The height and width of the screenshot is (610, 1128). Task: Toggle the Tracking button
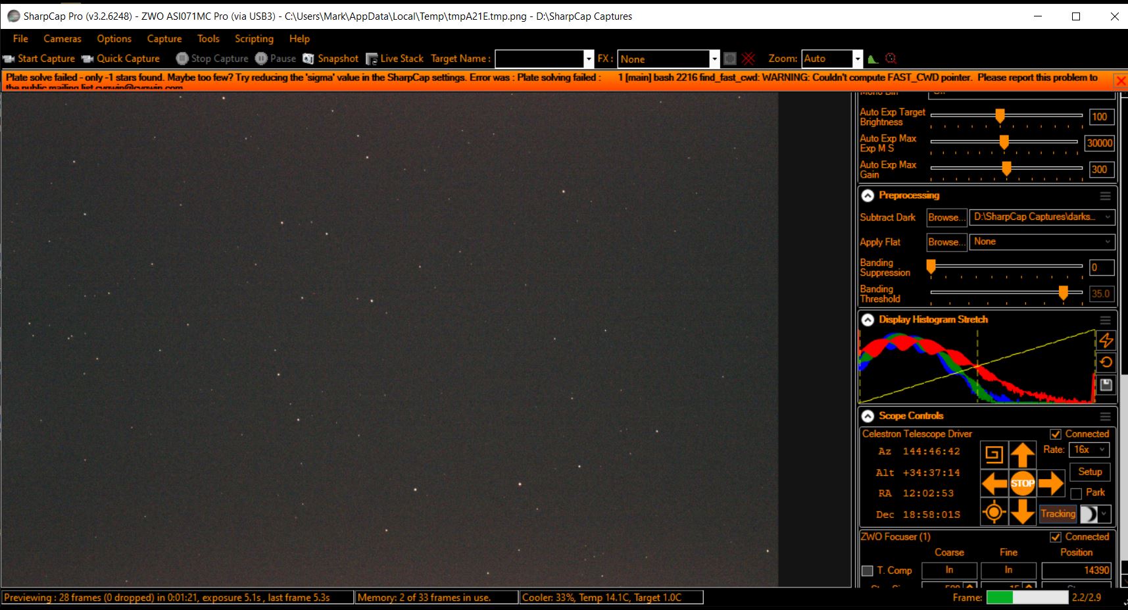point(1058,514)
